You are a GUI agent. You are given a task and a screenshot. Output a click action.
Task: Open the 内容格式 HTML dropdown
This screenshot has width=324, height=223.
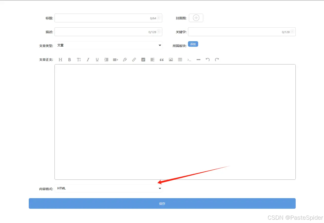pos(108,188)
